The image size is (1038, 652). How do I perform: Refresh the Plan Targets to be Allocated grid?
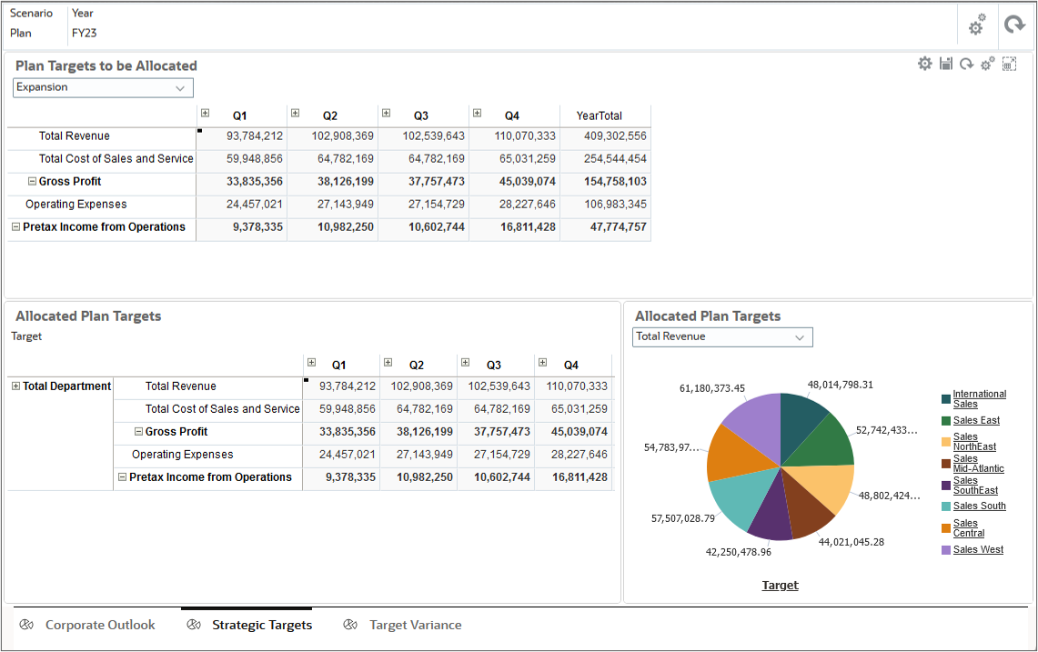click(966, 63)
